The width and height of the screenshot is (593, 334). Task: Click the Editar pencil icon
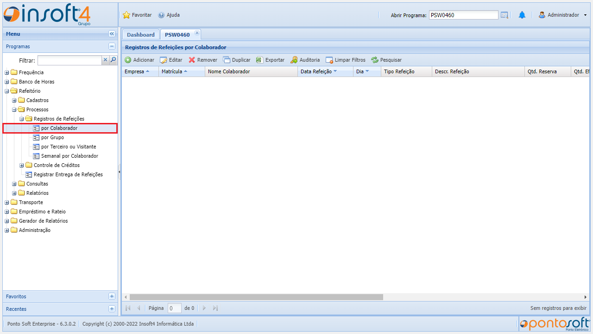(x=164, y=60)
